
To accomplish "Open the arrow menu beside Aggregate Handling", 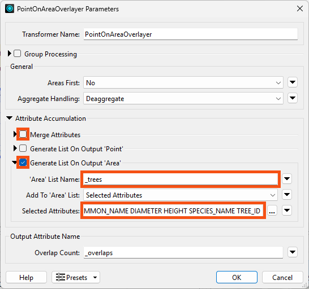I will pyautogui.click(x=293, y=98).
